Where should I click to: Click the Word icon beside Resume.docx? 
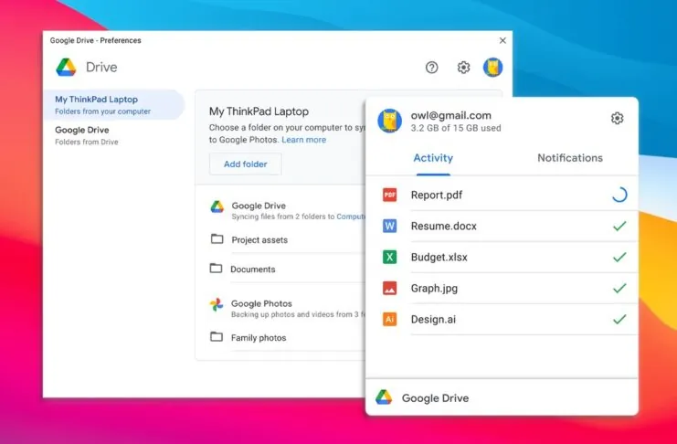389,226
